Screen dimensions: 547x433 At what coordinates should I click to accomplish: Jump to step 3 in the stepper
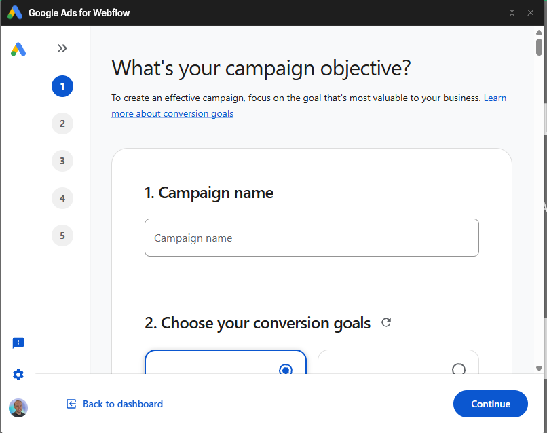click(62, 161)
